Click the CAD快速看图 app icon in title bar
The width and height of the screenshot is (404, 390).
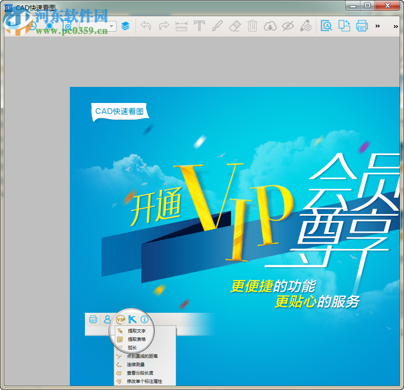[x=9, y=8]
